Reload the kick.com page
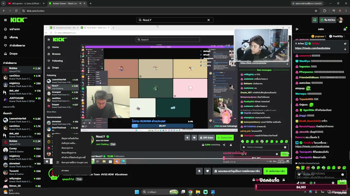Screen dimensions: 350x196 click(x=16, y=11)
